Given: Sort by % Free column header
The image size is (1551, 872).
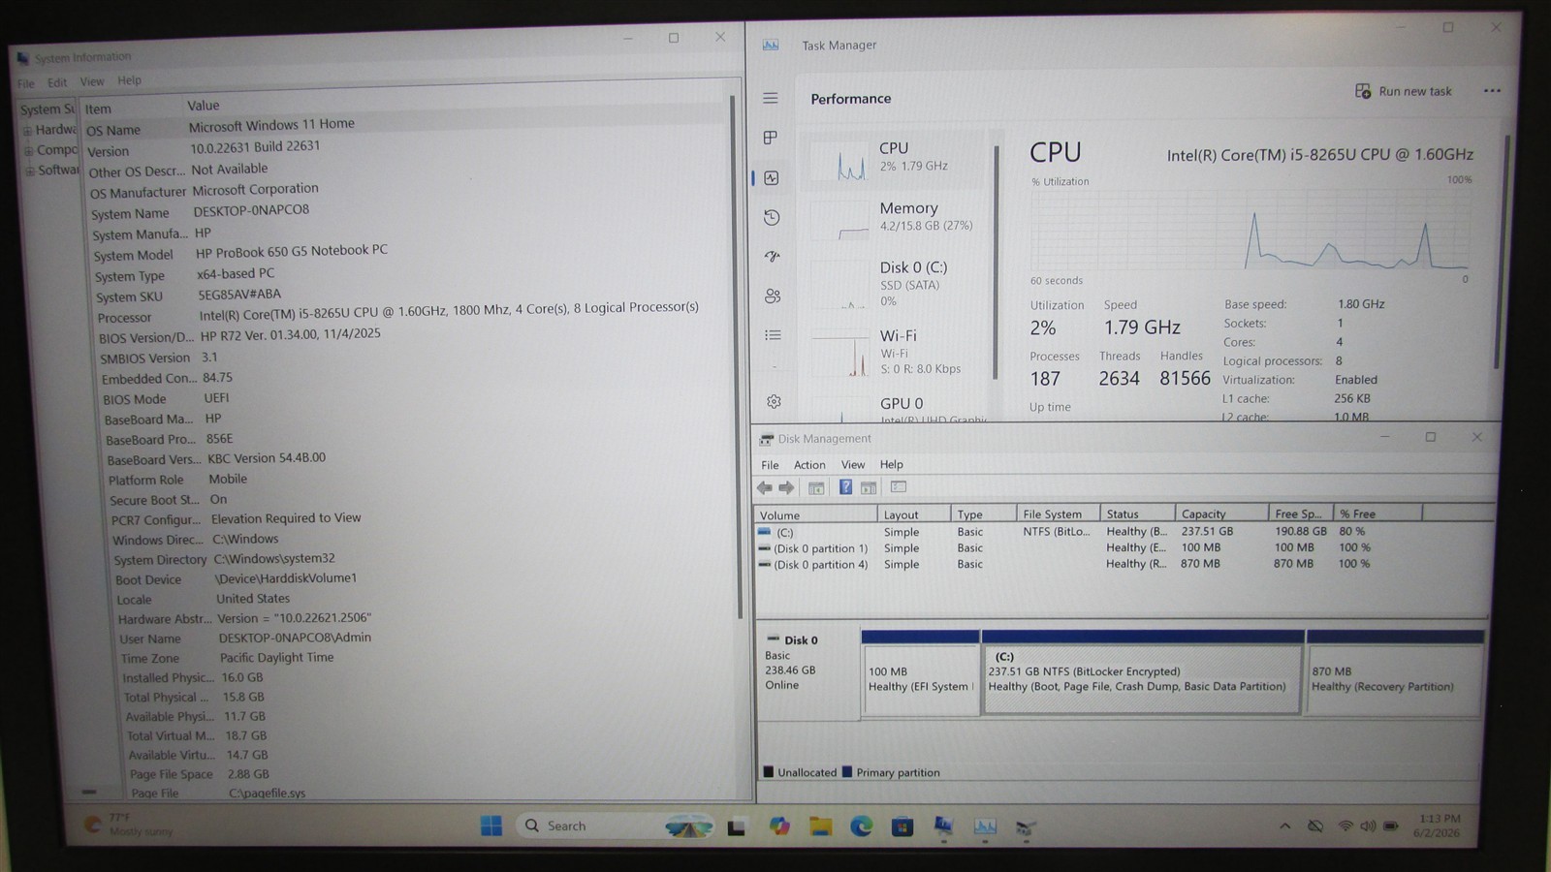Looking at the screenshot, I should (x=1377, y=514).
